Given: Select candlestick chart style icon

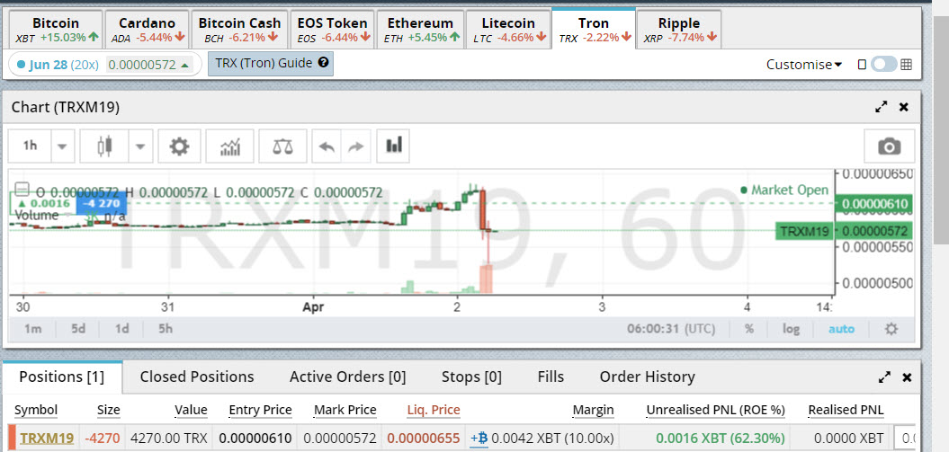Looking at the screenshot, I should 104,146.
